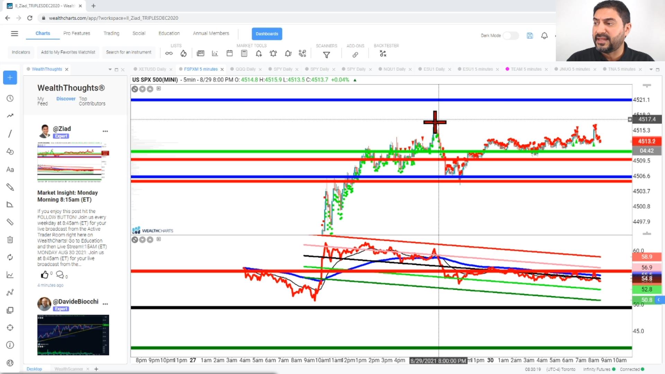665x374 pixels.
Task: Switch to the QQQ Daily chart tab
Action: pyautogui.click(x=246, y=69)
